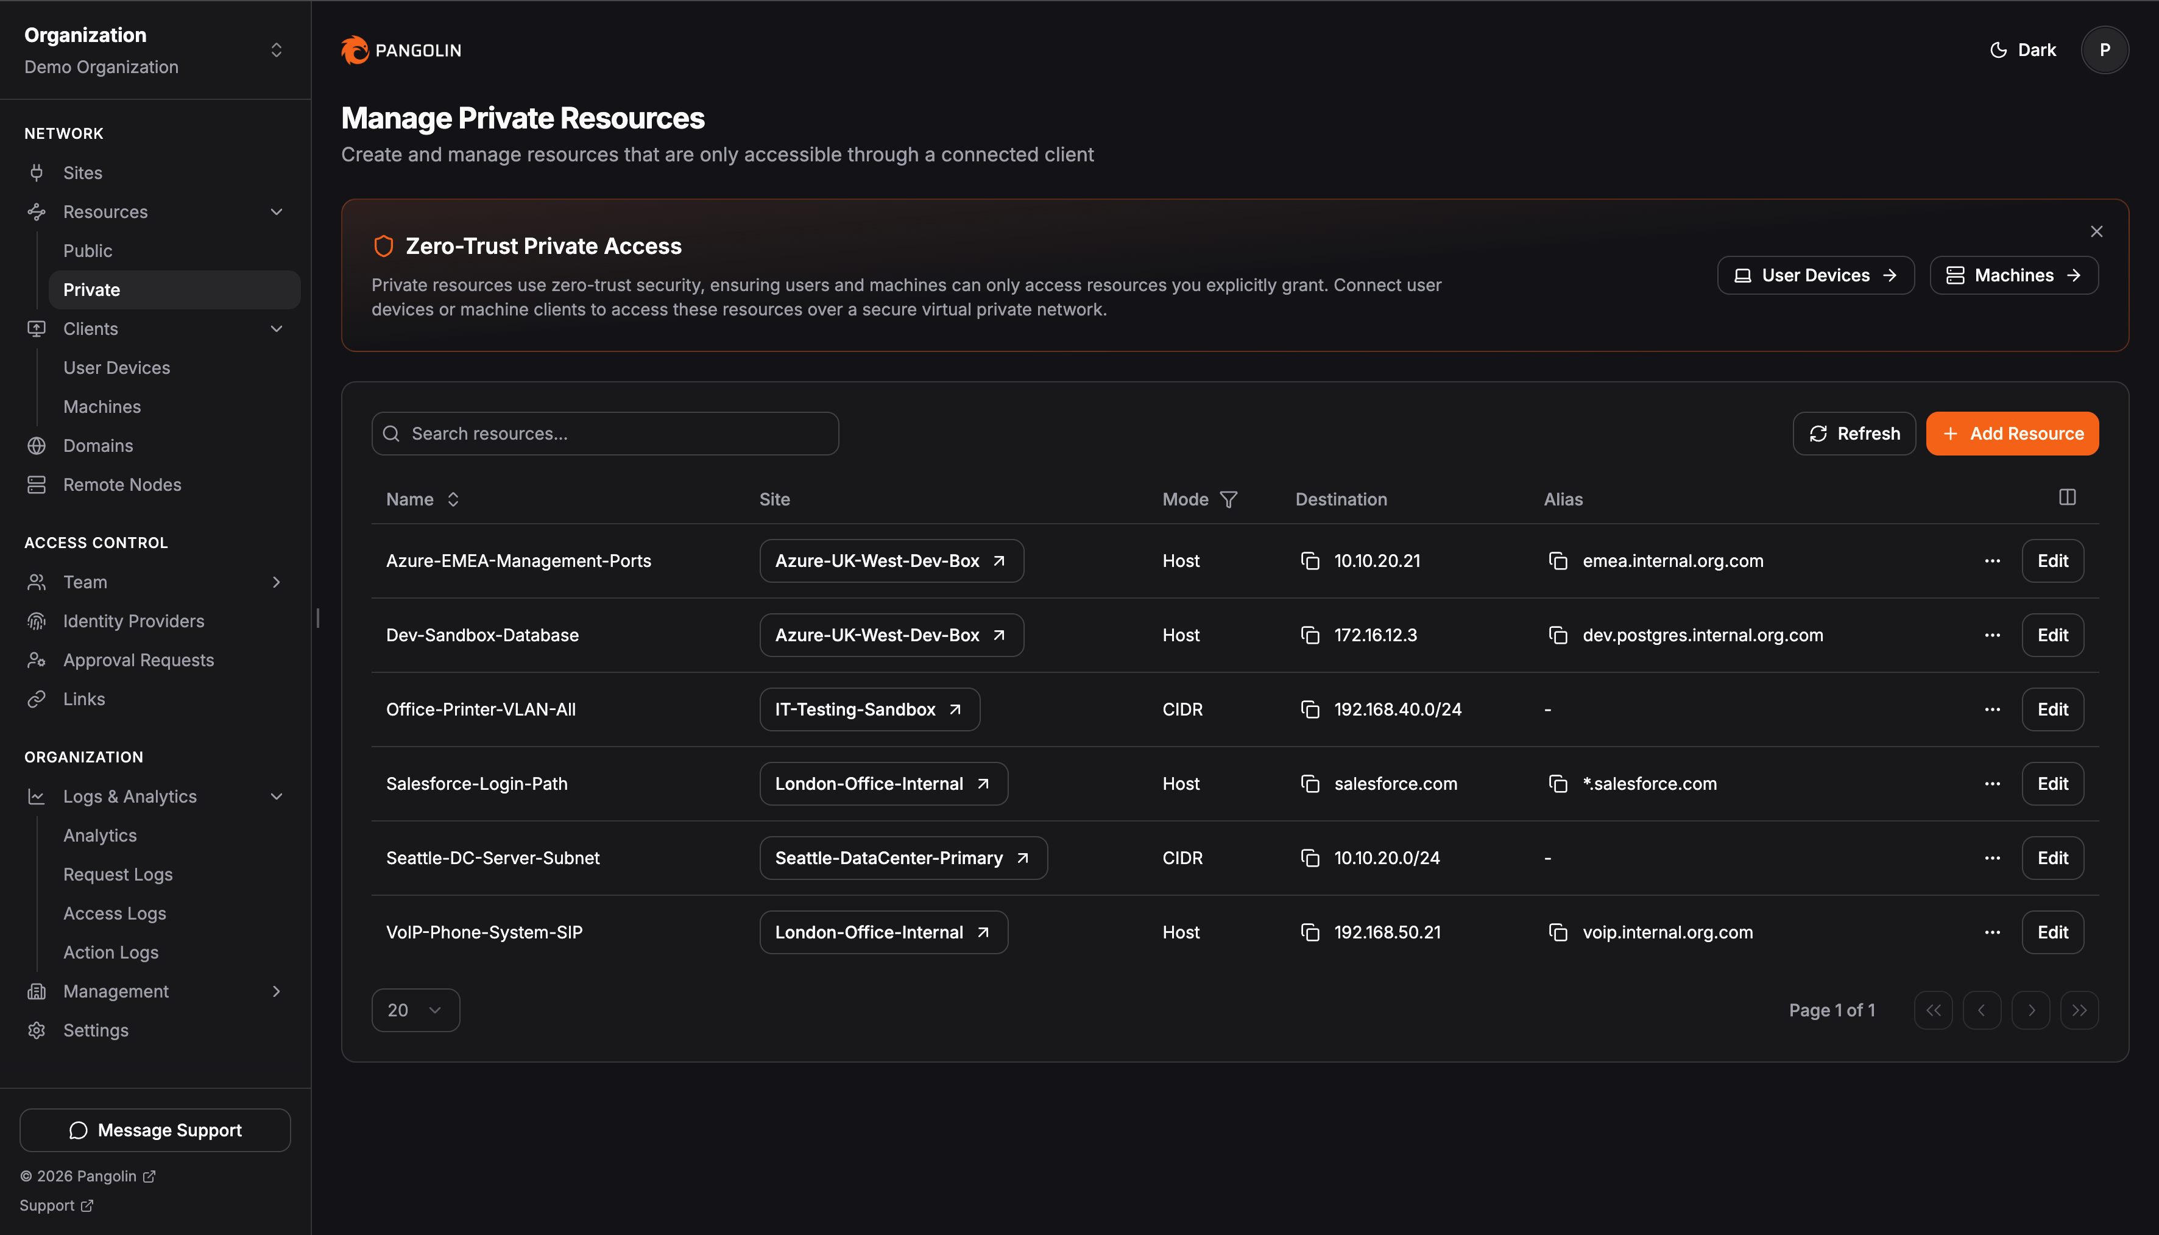Toggle Dark mode in the header
Image resolution: width=2159 pixels, height=1235 pixels.
tap(2023, 49)
